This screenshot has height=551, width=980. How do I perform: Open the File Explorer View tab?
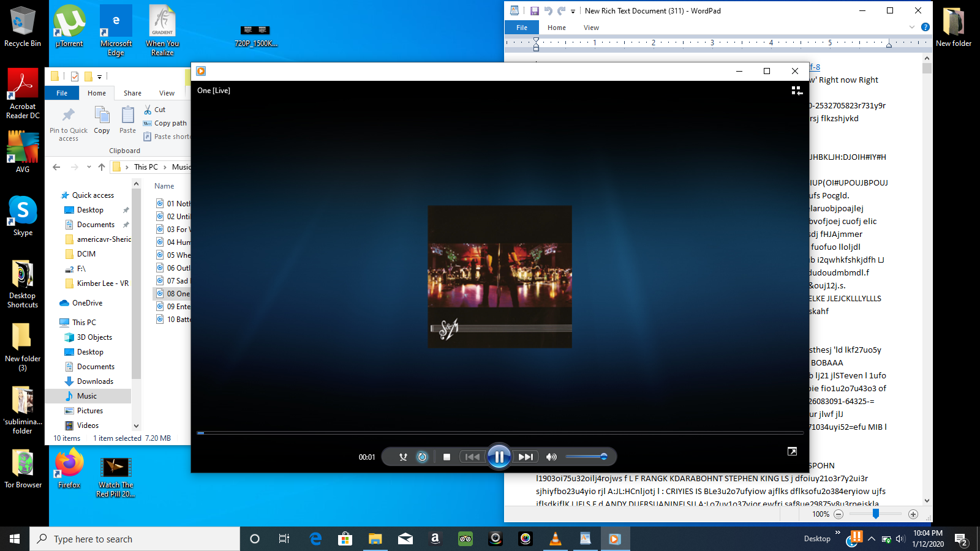167,93
